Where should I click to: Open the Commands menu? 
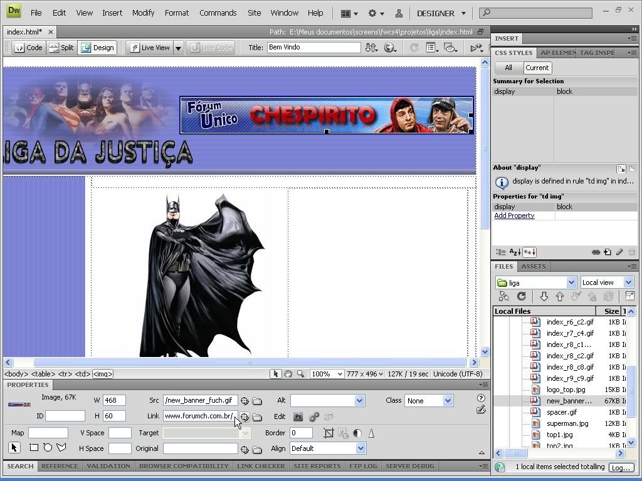coord(218,13)
